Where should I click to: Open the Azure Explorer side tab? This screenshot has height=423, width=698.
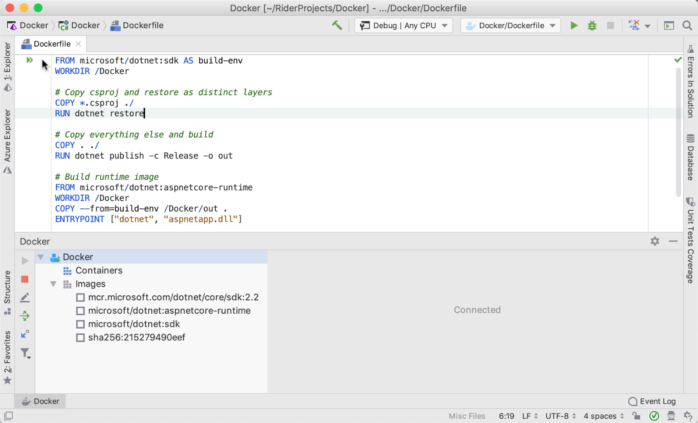[x=7, y=141]
